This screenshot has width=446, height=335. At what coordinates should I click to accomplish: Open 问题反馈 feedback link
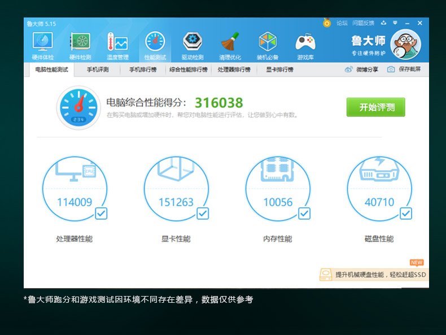coord(363,23)
